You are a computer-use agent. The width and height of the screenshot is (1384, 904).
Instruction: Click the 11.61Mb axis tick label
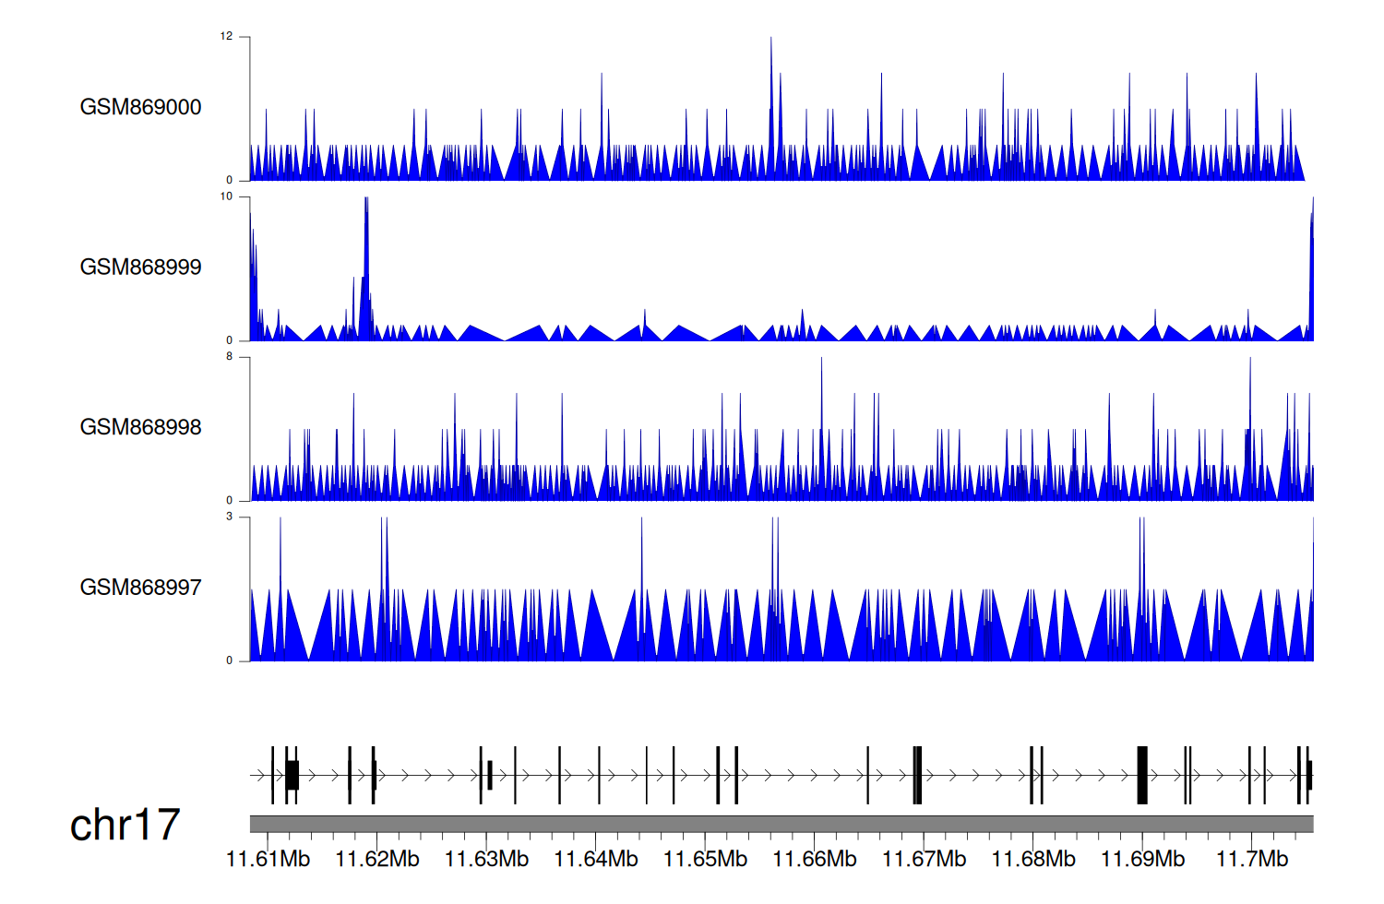coord(268,859)
